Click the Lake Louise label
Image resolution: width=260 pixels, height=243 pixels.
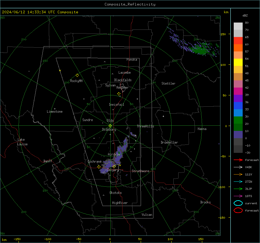pyautogui.click(x=22, y=142)
